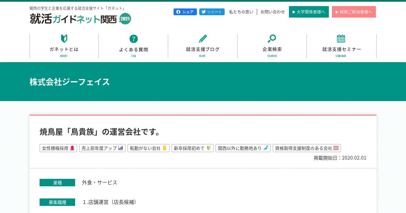Click the 外食・サービス value
This screenshot has width=406, height=213.
click(99, 183)
